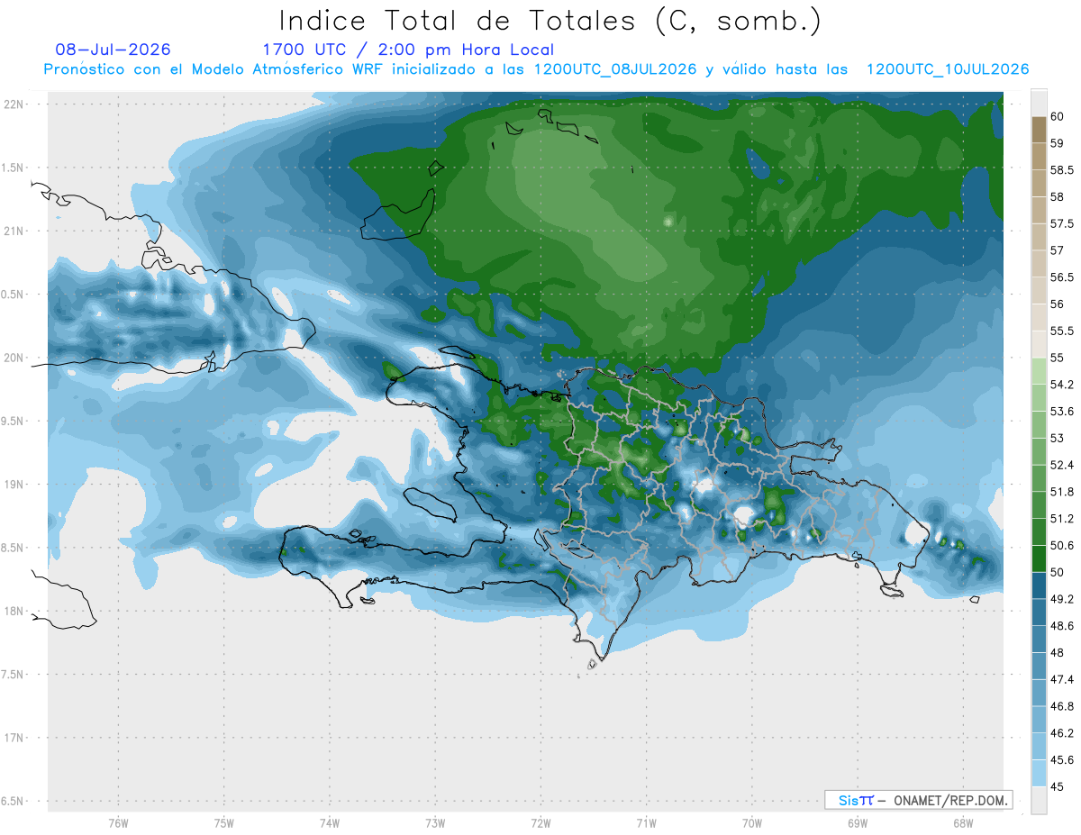Screen dimensions: 1081x835
Task: Click the "53.6" color scale label
Action: click(x=1061, y=412)
